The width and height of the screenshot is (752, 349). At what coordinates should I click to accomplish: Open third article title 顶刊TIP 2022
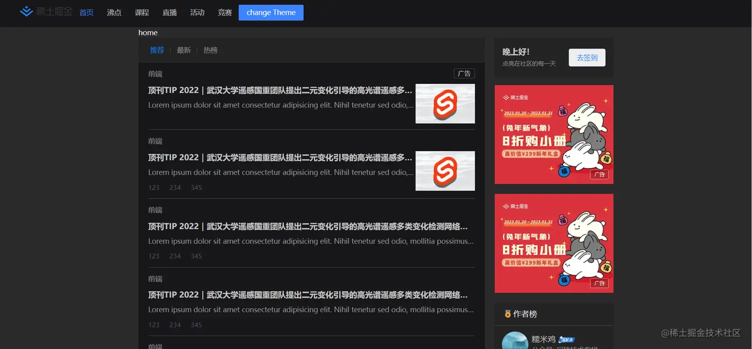click(x=308, y=226)
